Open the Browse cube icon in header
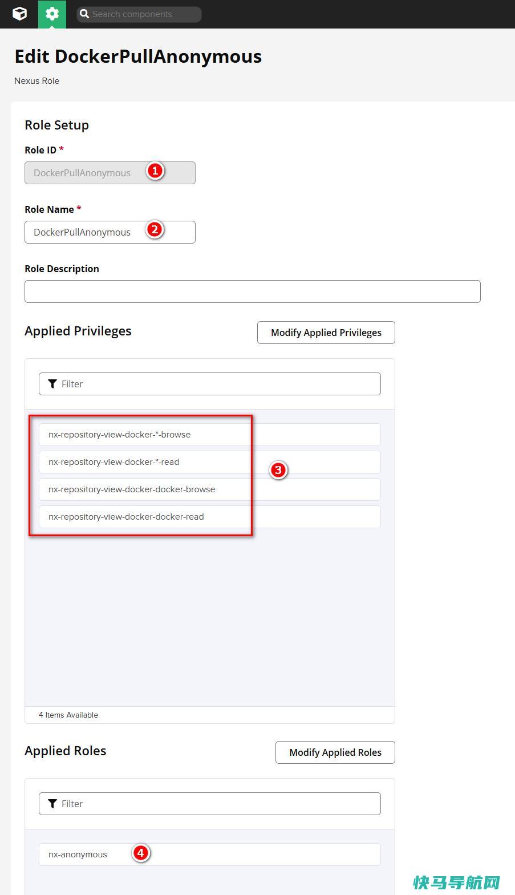This screenshot has width=515, height=895. pyautogui.click(x=19, y=14)
